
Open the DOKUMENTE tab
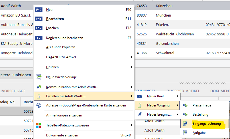tap(220, 91)
